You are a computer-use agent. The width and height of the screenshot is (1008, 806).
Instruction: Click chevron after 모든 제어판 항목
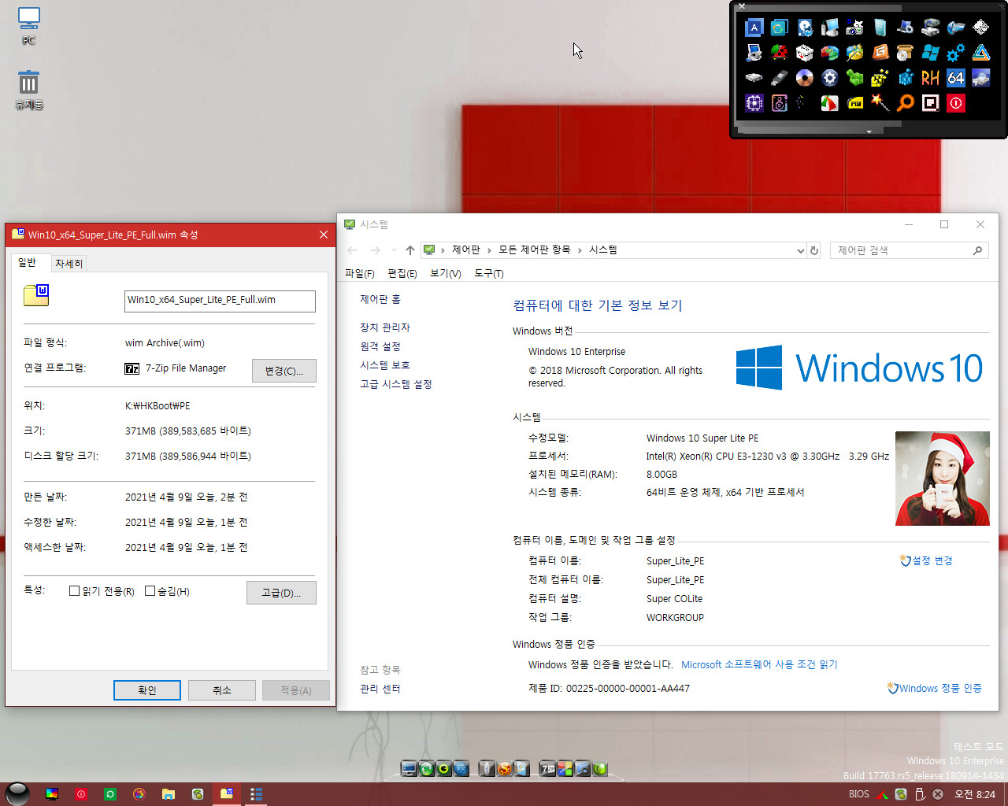click(580, 250)
